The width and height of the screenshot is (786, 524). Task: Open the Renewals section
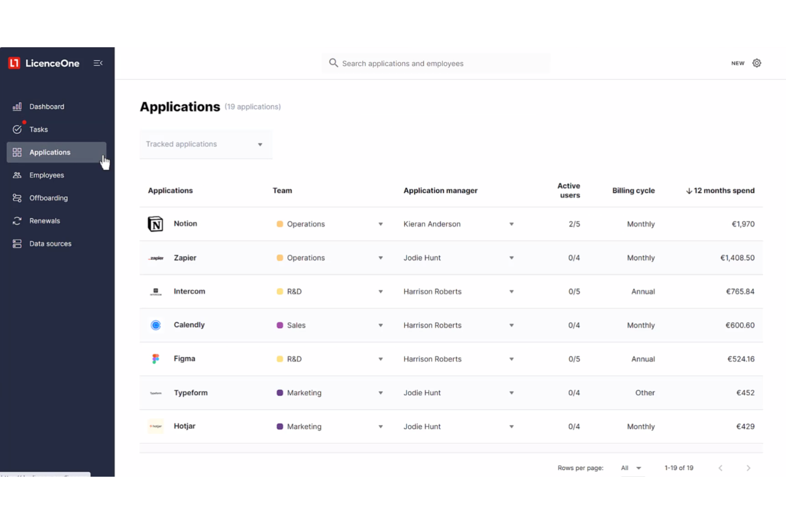click(45, 220)
